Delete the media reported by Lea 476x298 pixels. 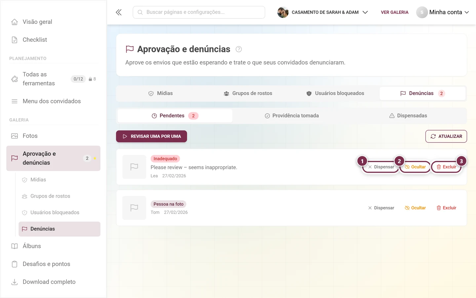point(446,167)
